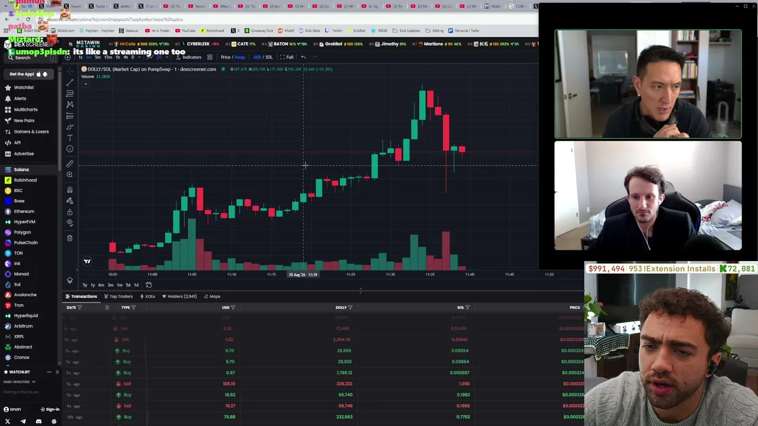Image resolution: width=758 pixels, height=426 pixels.
Task: Click the Sign-in link
Action: click(50, 409)
